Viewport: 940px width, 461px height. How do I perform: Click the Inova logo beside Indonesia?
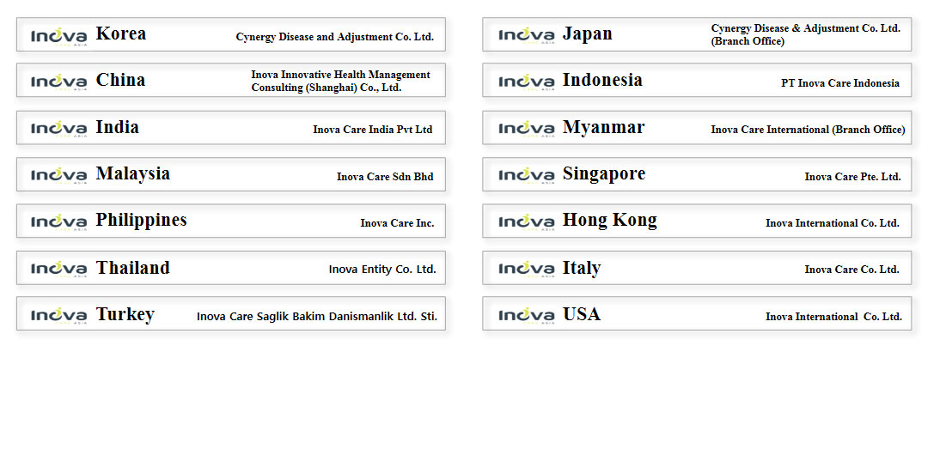pos(527,82)
